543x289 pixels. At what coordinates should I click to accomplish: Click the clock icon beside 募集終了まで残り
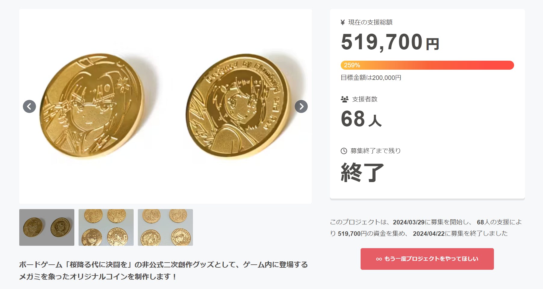tap(344, 151)
